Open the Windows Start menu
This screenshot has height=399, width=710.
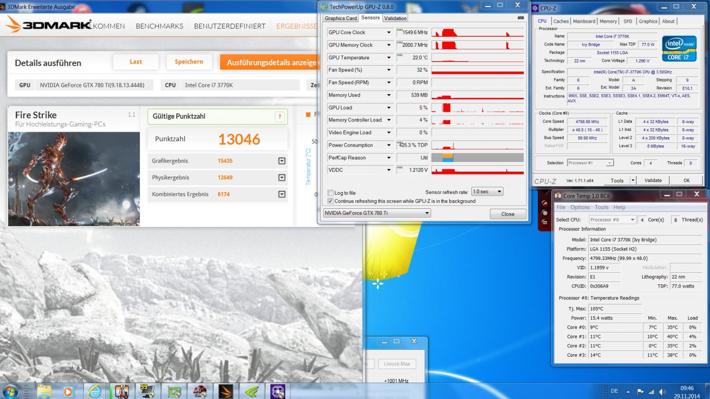11,391
